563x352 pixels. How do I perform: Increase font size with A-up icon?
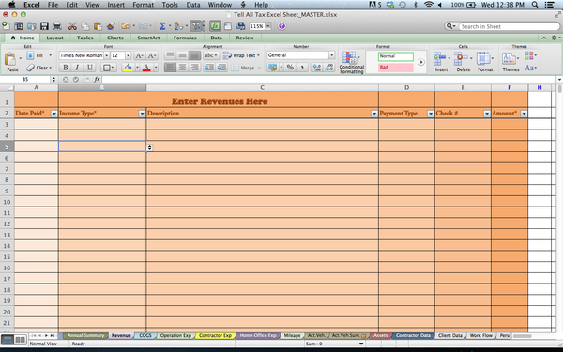point(139,55)
